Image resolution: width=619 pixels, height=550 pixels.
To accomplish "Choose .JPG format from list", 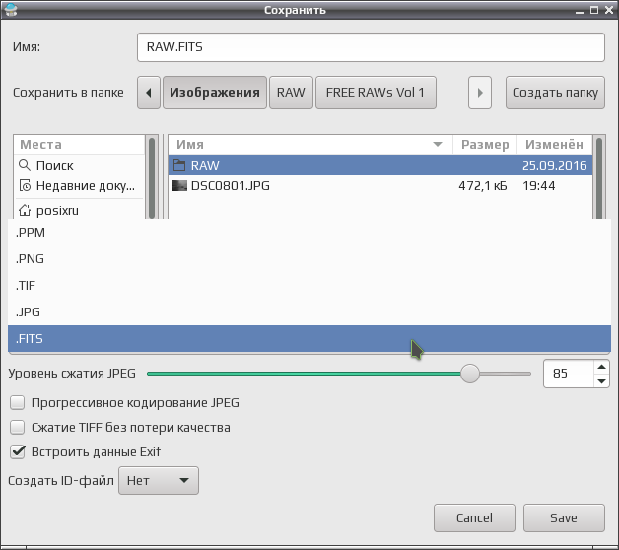I will click(309, 311).
